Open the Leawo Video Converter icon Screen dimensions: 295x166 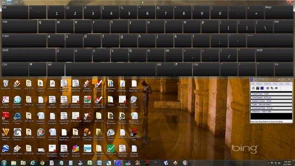click(88, 134)
